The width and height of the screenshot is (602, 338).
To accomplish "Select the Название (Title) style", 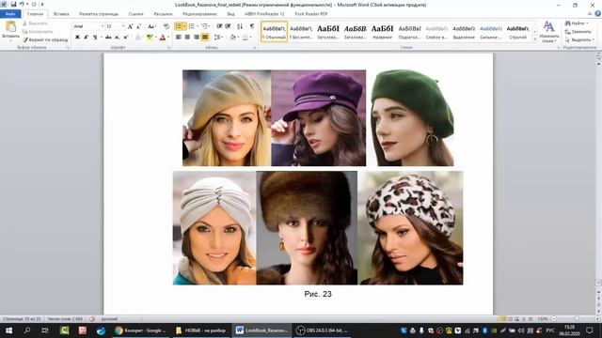I will click(x=383, y=31).
